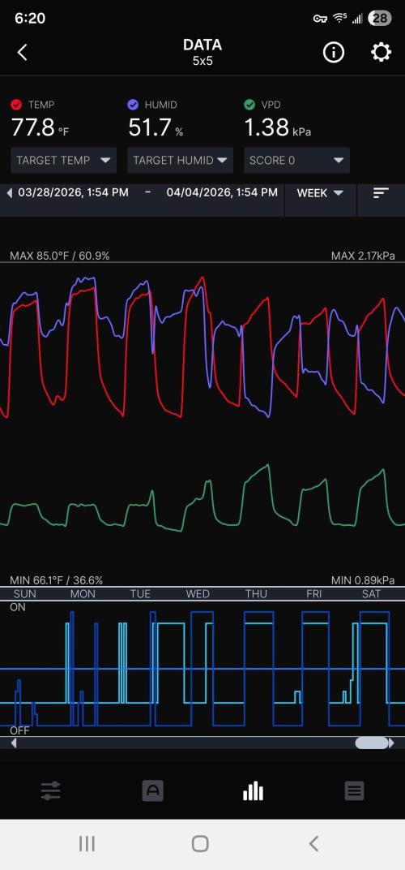Screen dimensions: 405x870
Task: Click the DATA 5x5 title
Action: pyautogui.click(x=202, y=52)
